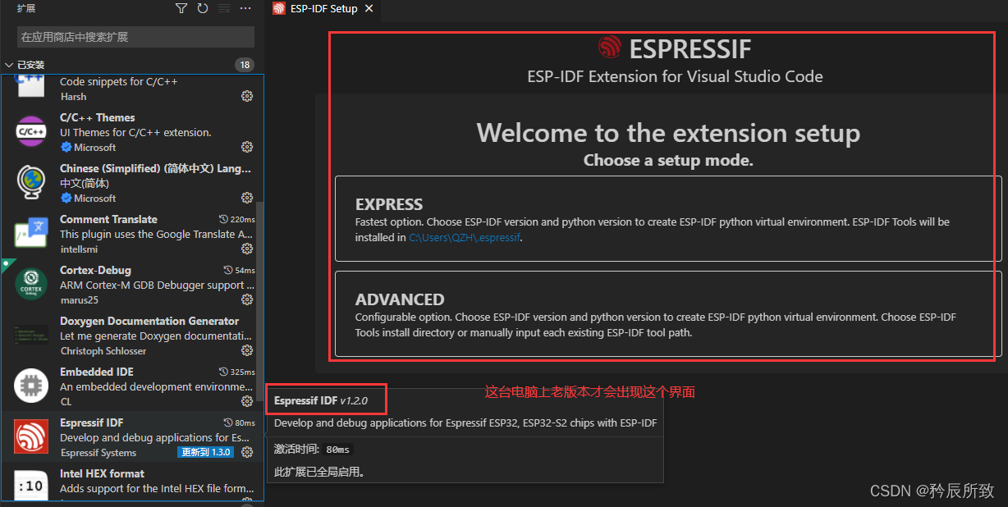The height and width of the screenshot is (507, 1008).
Task: Click the extensions list scrollbar
Action: click(259, 304)
